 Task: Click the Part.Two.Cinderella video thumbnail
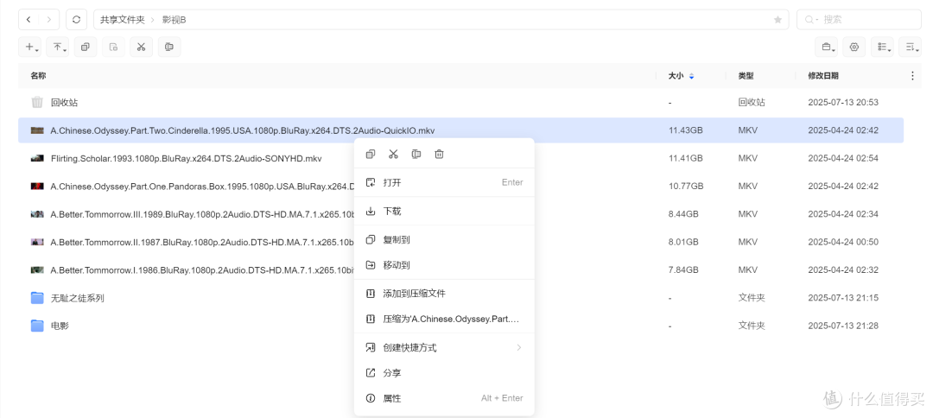(x=37, y=130)
